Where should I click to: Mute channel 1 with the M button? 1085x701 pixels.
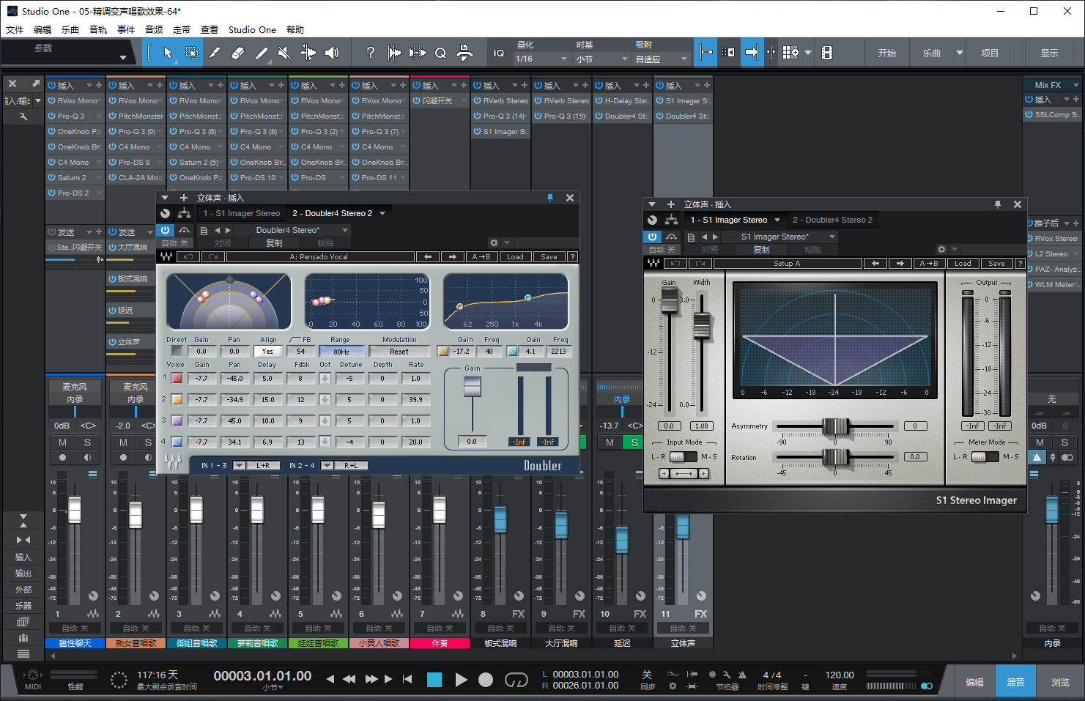(63, 442)
